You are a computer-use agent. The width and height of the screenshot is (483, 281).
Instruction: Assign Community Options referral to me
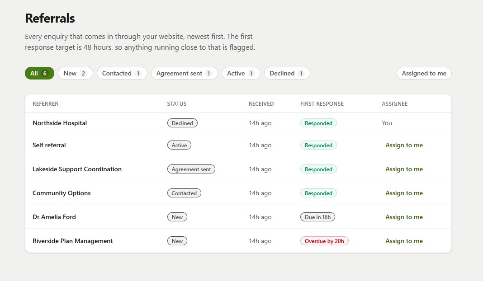[x=404, y=193]
